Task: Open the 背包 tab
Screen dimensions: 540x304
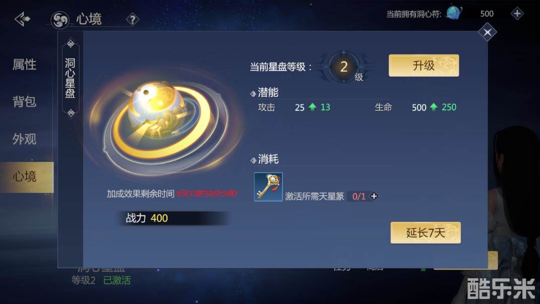Action: tap(24, 102)
